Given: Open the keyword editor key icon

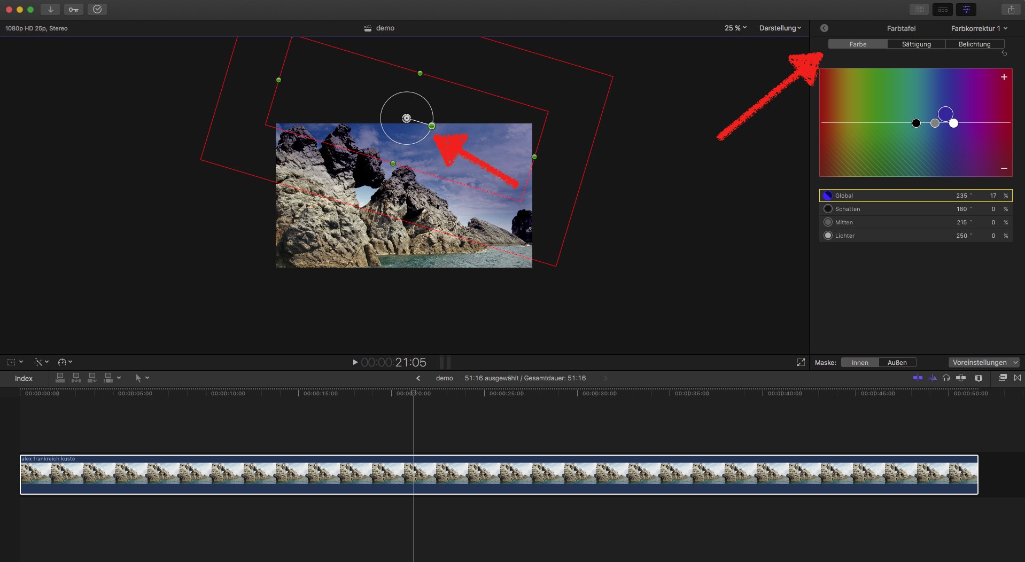Looking at the screenshot, I should tap(74, 10).
